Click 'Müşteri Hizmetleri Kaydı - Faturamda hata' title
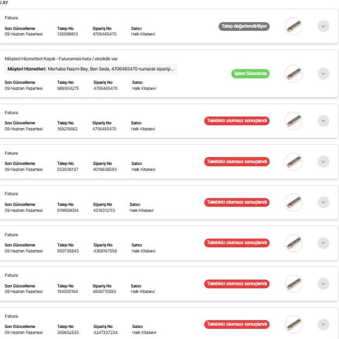 point(61,59)
